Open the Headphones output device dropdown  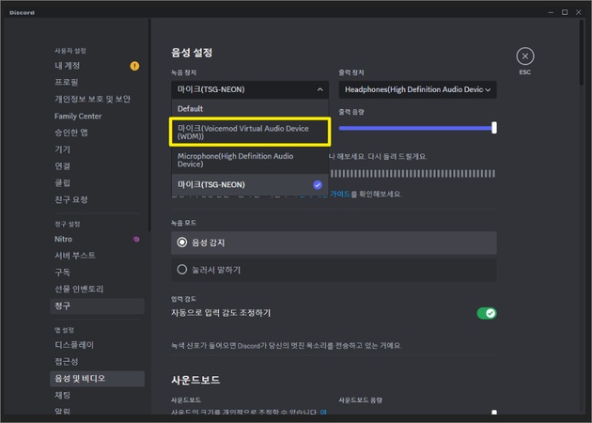point(417,89)
